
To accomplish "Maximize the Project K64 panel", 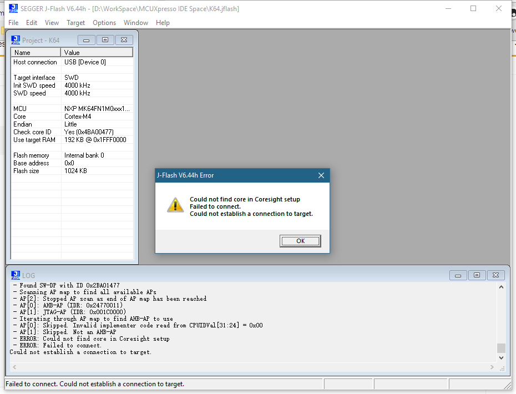I will click(105, 40).
